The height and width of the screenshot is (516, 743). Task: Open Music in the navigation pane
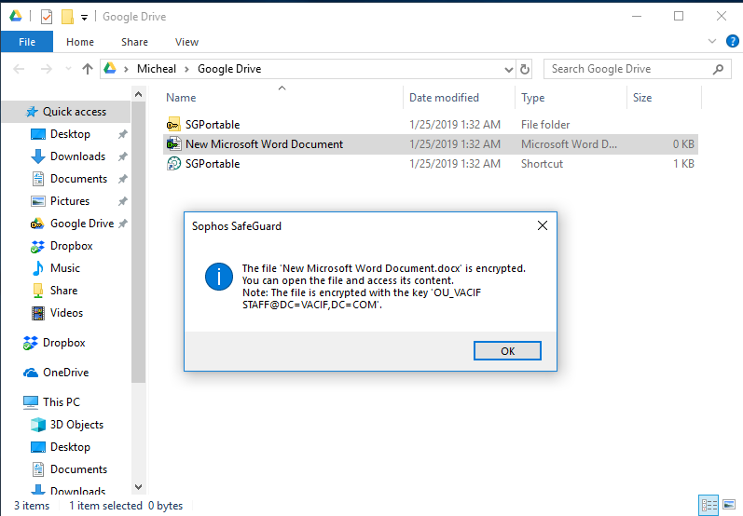pos(65,268)
